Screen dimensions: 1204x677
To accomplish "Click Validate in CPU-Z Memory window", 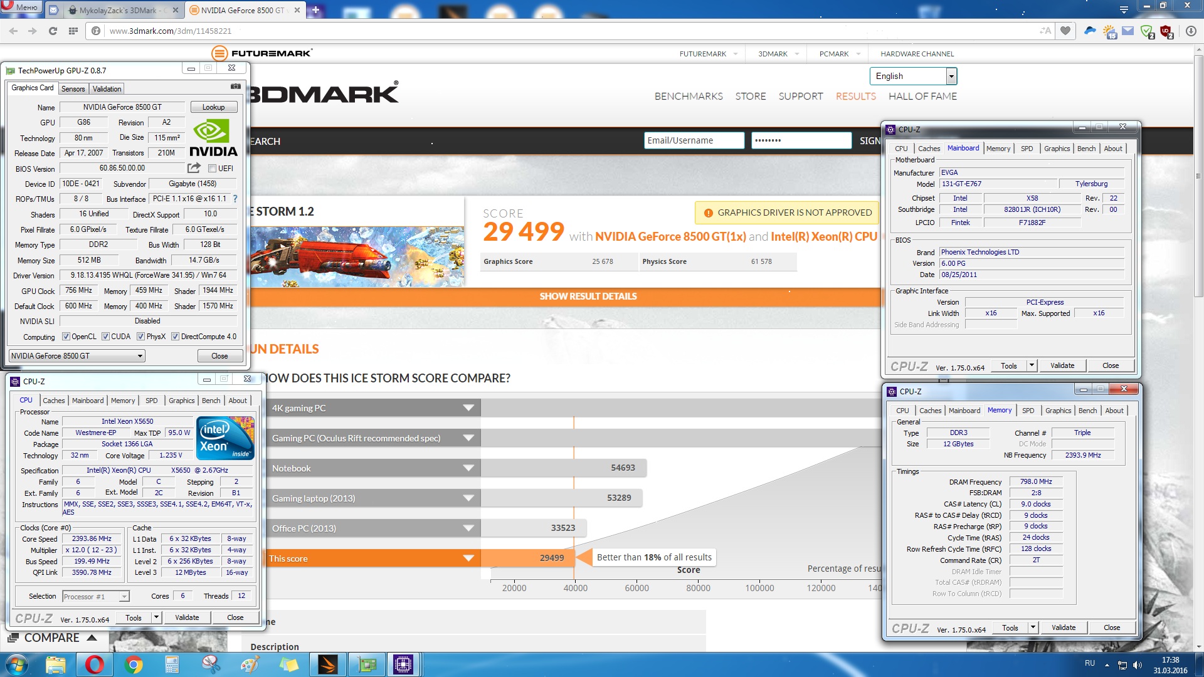I will tap(1063, 627).
